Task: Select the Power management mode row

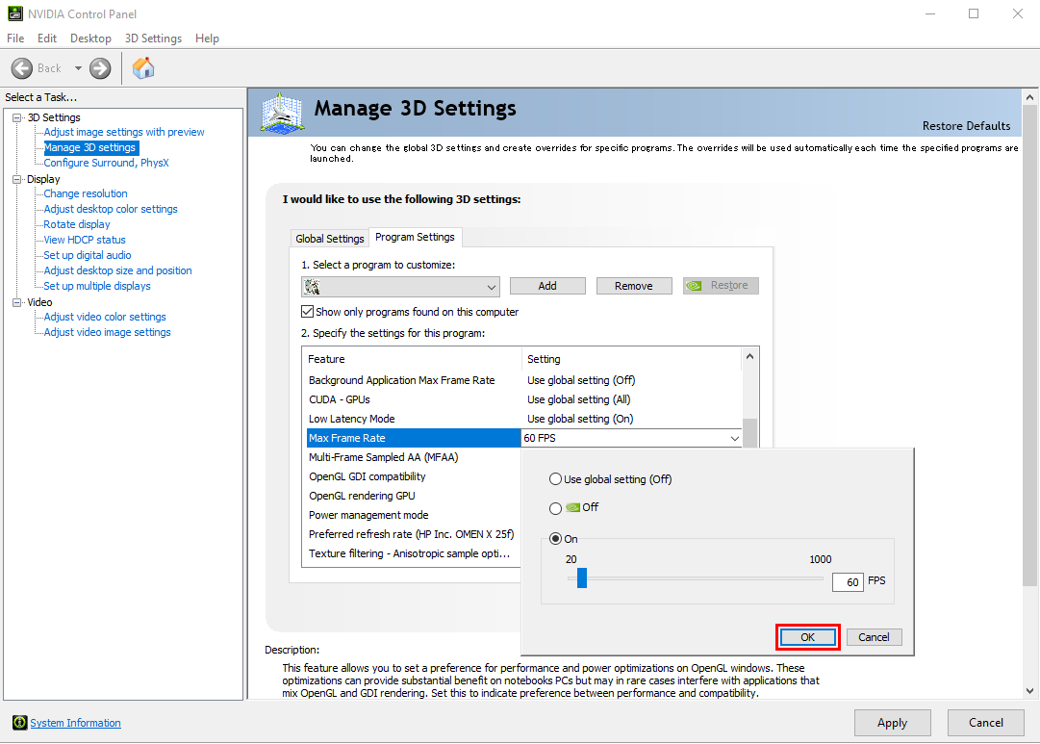Action: tap(414, 515)
